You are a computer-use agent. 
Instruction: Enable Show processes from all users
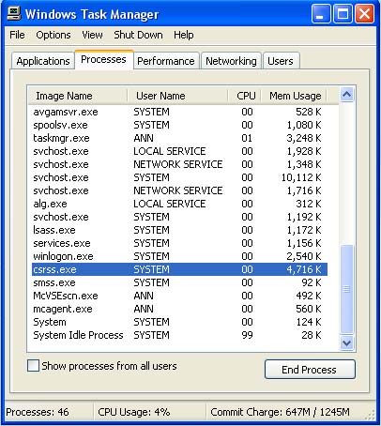tap(33, 365)
